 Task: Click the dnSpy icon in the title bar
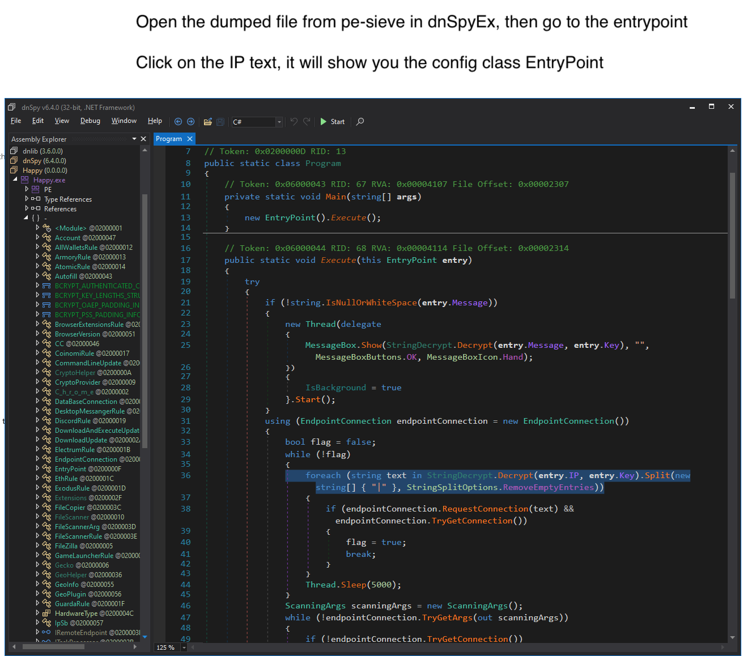pyautogui.click(x=12, y=107)
